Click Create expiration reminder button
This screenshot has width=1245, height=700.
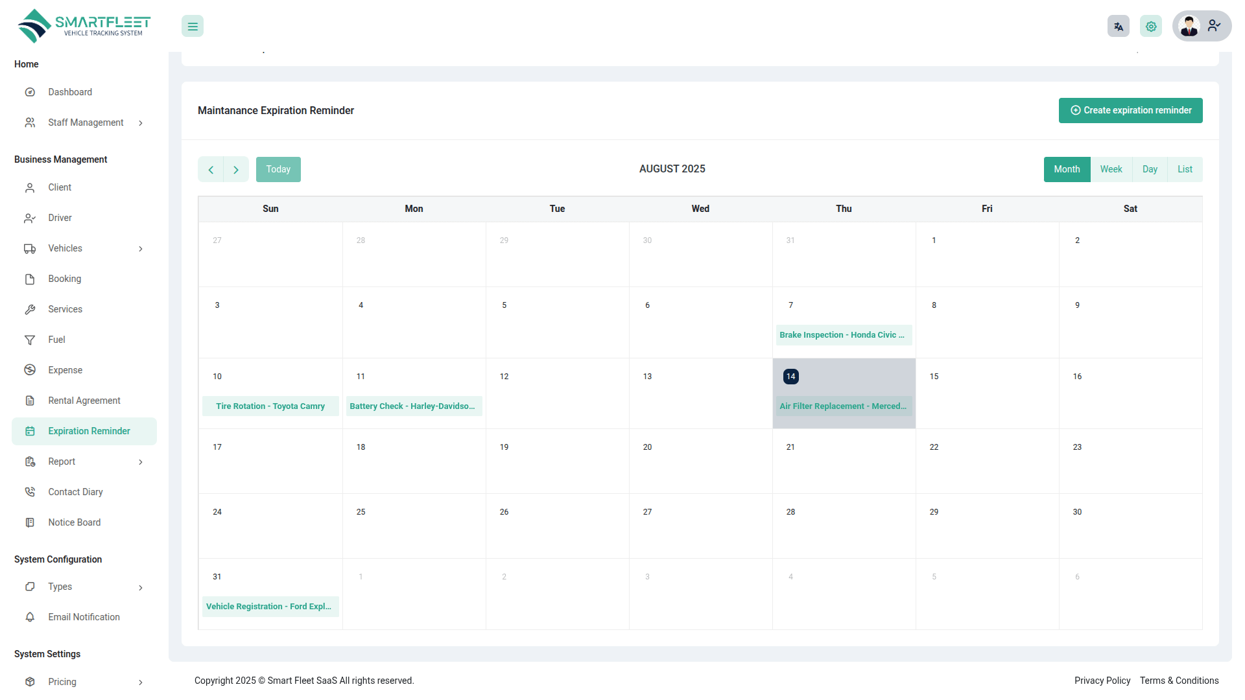click(1130, 111)
